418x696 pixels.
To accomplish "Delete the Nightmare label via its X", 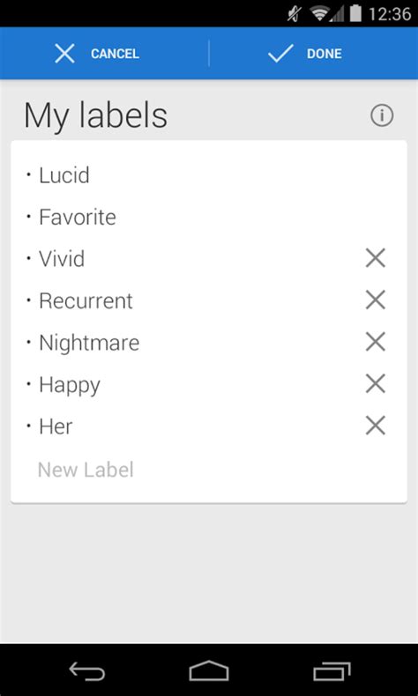I will coord(376,342).
